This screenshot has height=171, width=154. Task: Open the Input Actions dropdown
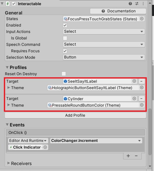pos(104,31)
